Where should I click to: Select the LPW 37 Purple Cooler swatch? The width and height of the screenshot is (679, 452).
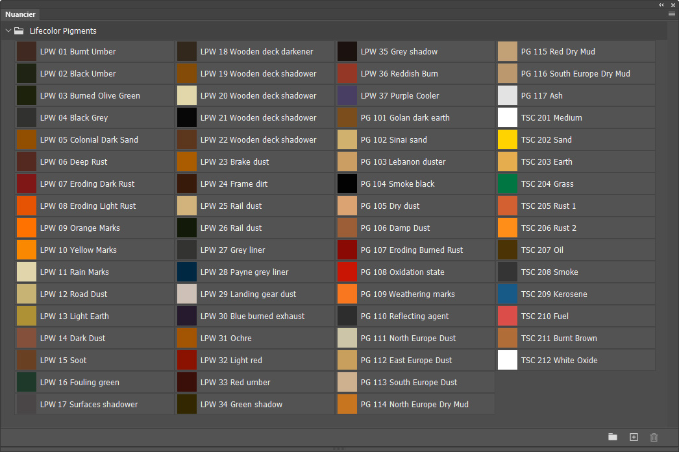347,95
